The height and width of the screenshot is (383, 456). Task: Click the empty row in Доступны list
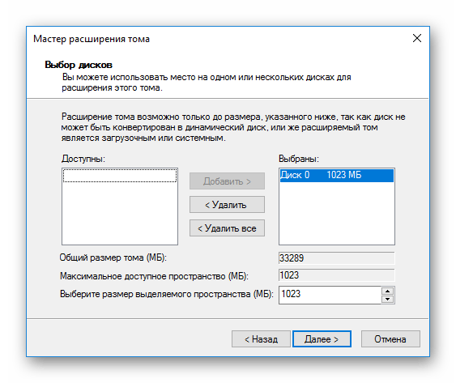(x=120, y=176)
